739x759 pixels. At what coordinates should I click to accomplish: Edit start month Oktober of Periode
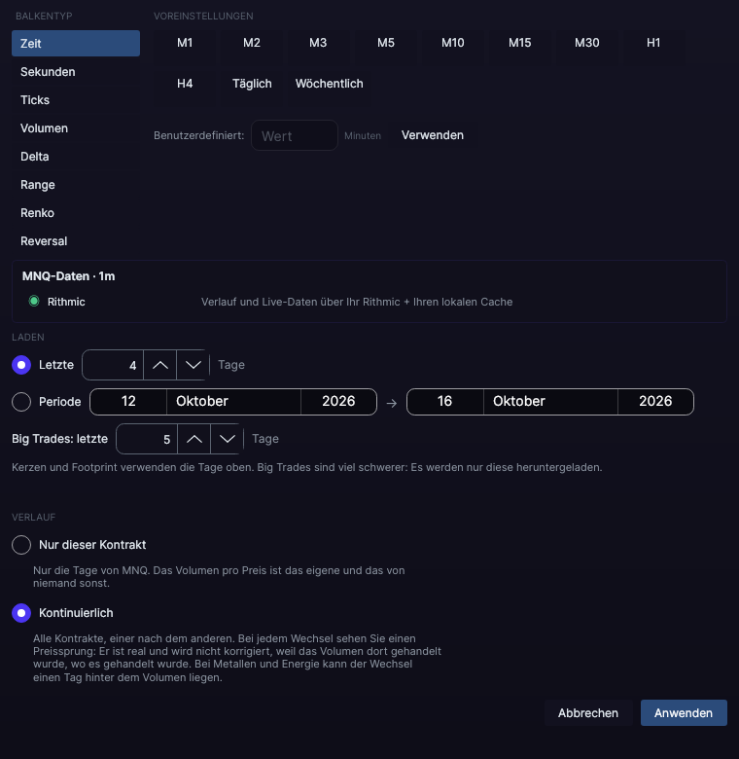pyautogui.click(x=233, y=401)
